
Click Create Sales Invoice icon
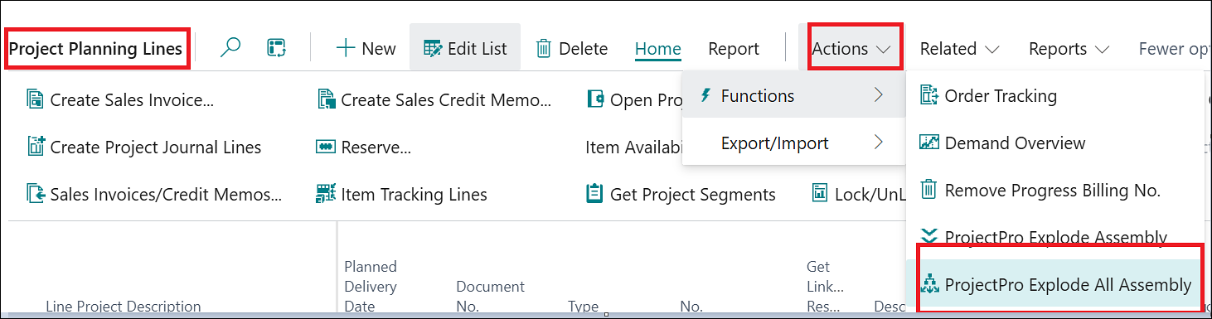tap(35, 100)
